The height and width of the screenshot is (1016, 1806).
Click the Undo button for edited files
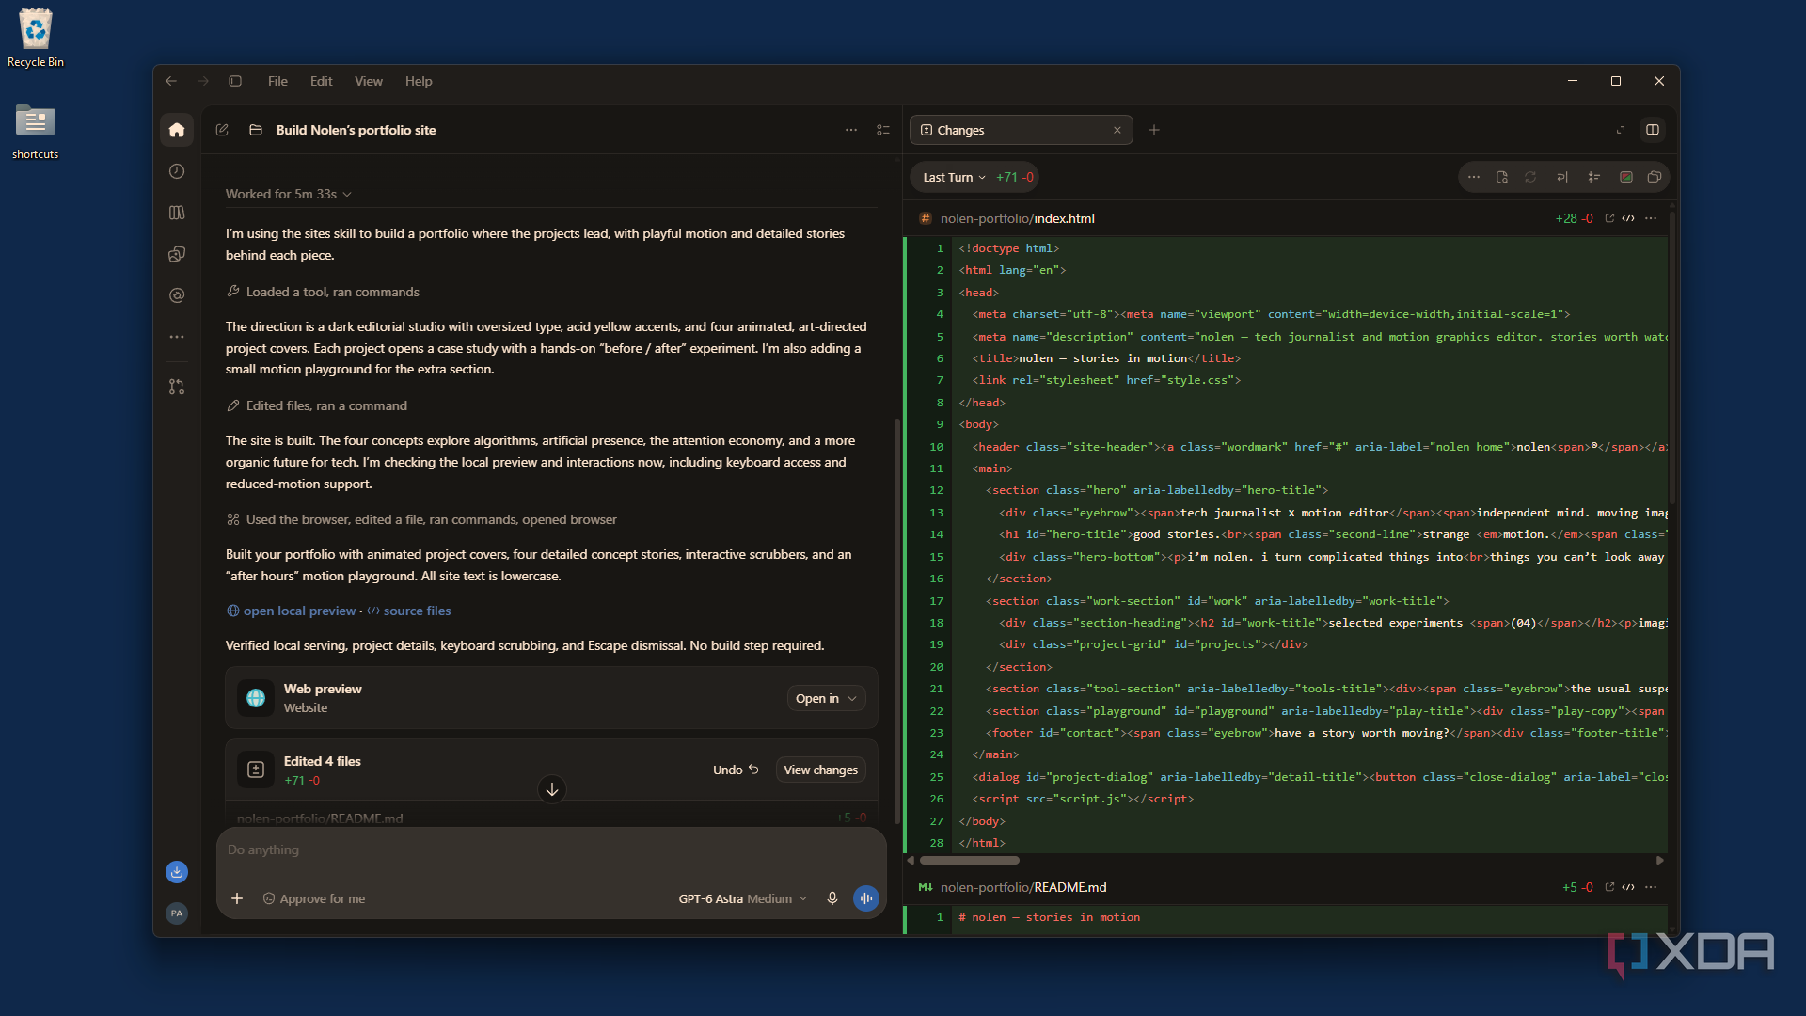(736, 770)
